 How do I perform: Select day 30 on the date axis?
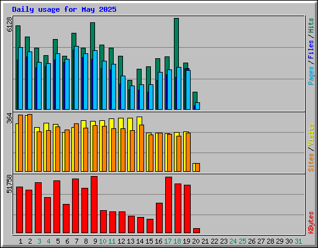click(x=289, y=241)
